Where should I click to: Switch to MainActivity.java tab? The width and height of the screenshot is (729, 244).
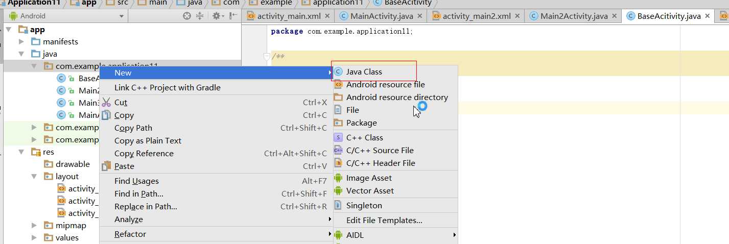click(x=381, y=16)
